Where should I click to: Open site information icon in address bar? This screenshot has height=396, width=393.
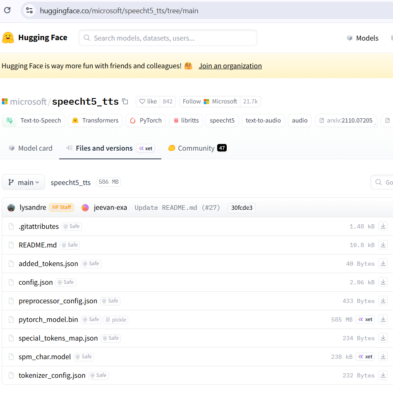click(x=29, y=11)
